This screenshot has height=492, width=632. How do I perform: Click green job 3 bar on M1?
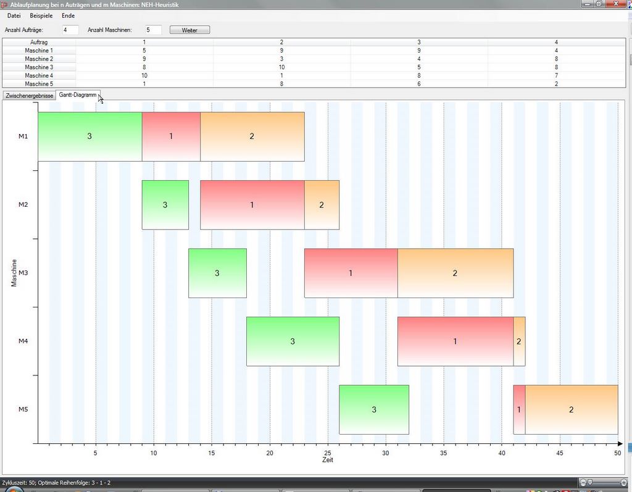pyautogui.click(x=89, y=136)
